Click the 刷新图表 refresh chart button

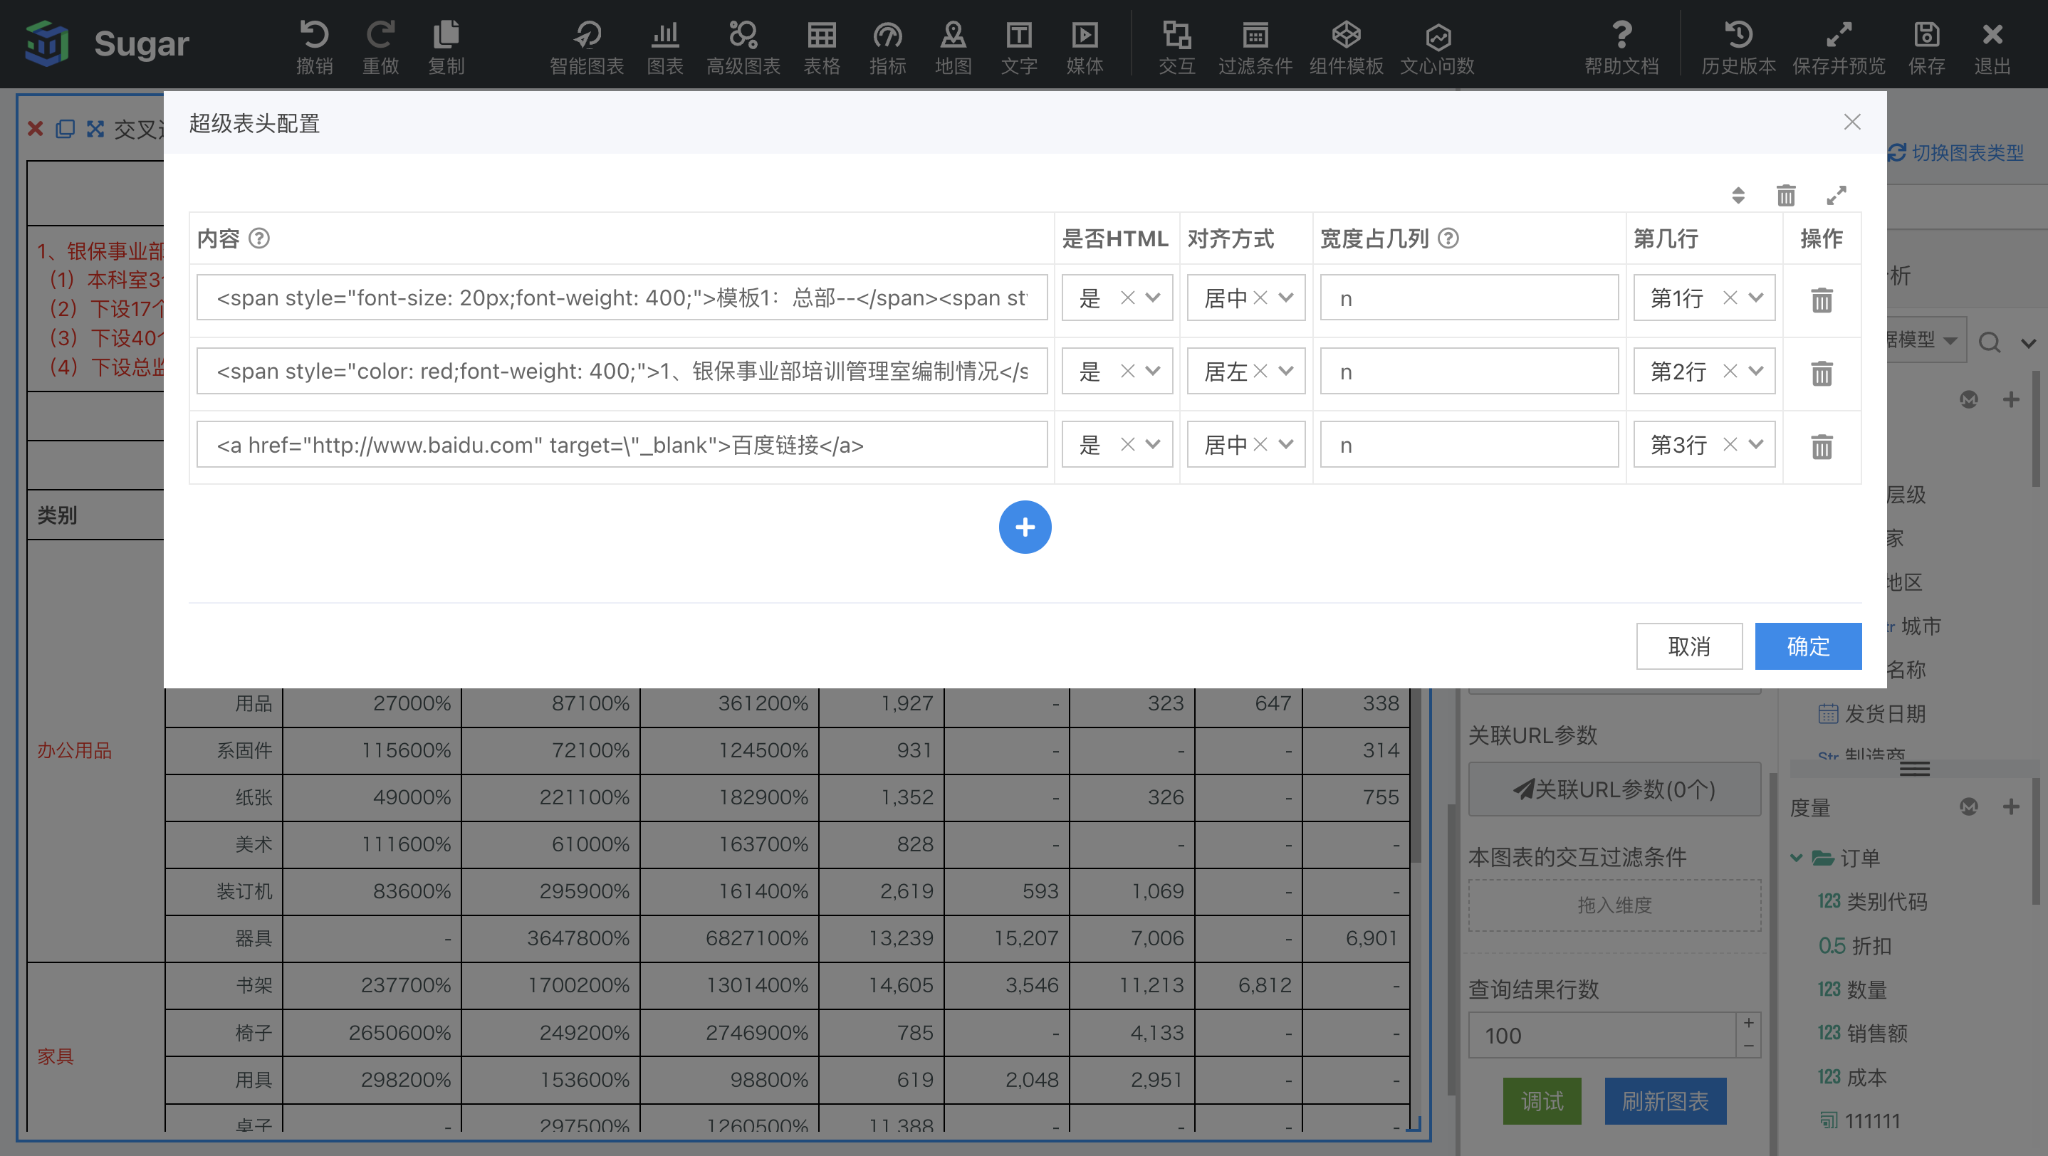(1665, 1101)
